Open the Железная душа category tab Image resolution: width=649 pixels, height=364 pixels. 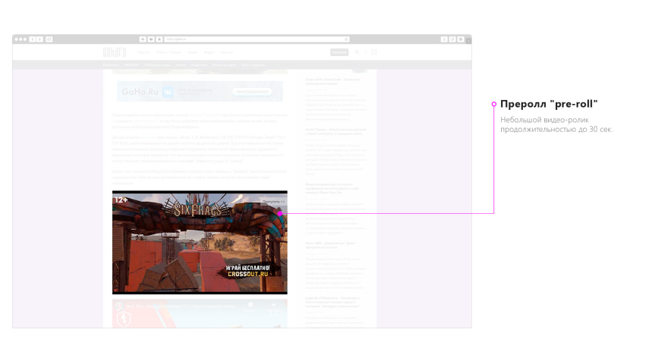pos(225,65)
